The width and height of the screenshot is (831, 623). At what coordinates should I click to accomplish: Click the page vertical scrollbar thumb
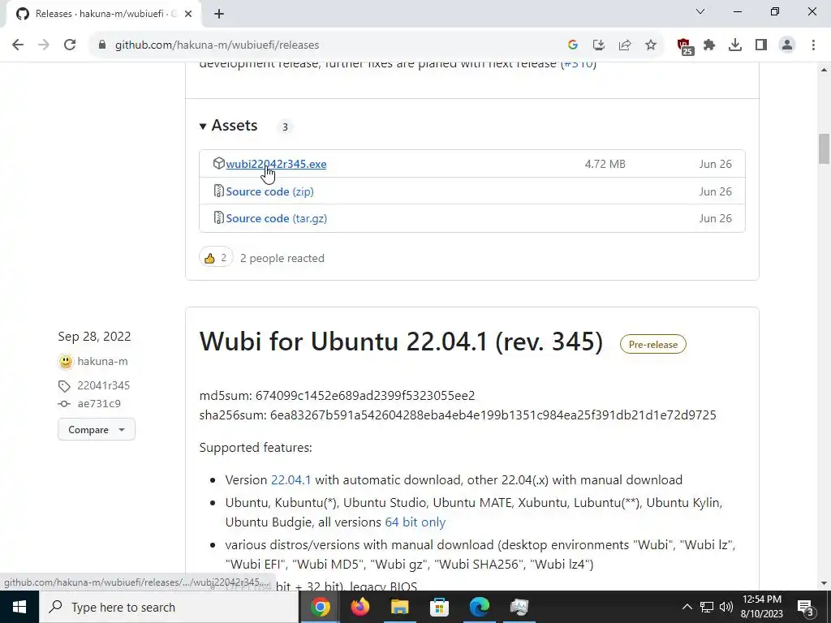coord(825,149)
